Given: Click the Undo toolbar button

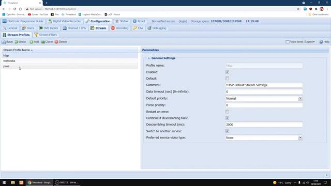Looking at the screenshot, I should pos(20,42).
